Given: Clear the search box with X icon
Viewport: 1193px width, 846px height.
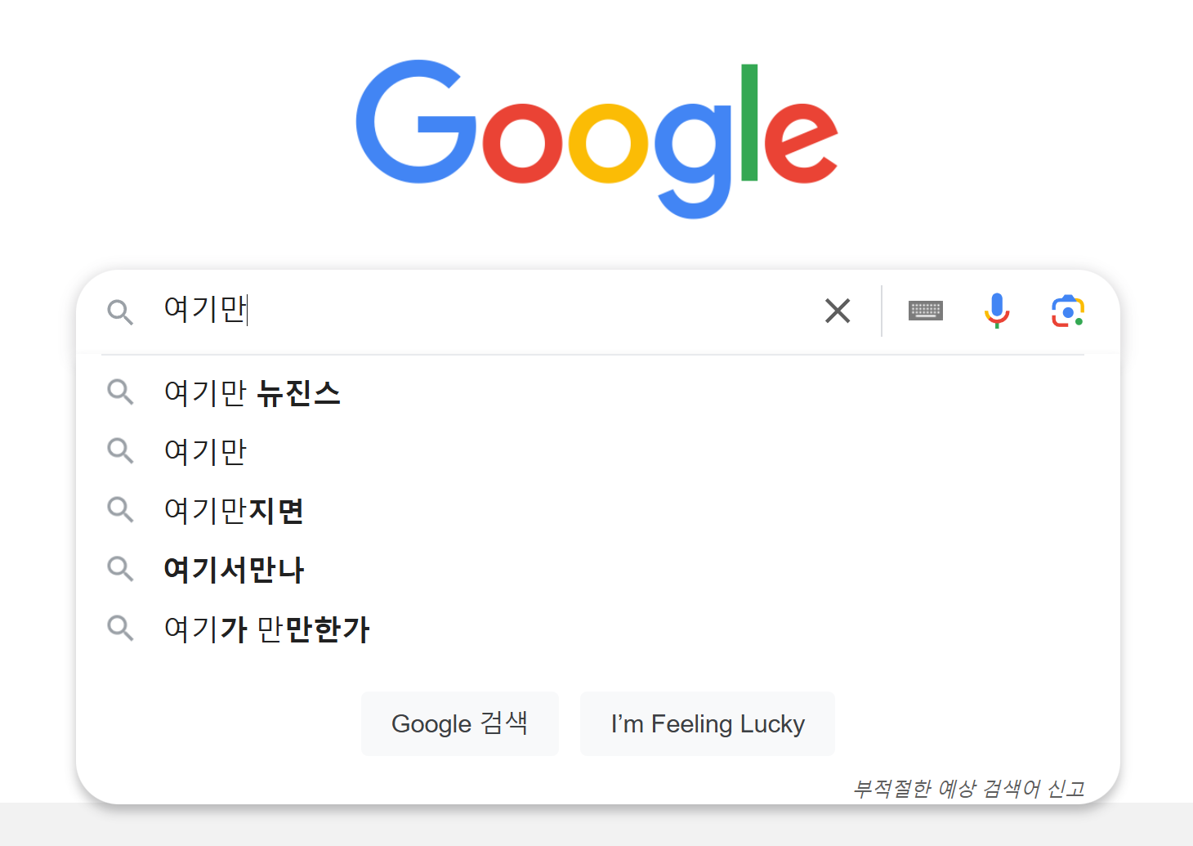Looking at the screenshot, I should pyautogui.click(x=838, y=311).
